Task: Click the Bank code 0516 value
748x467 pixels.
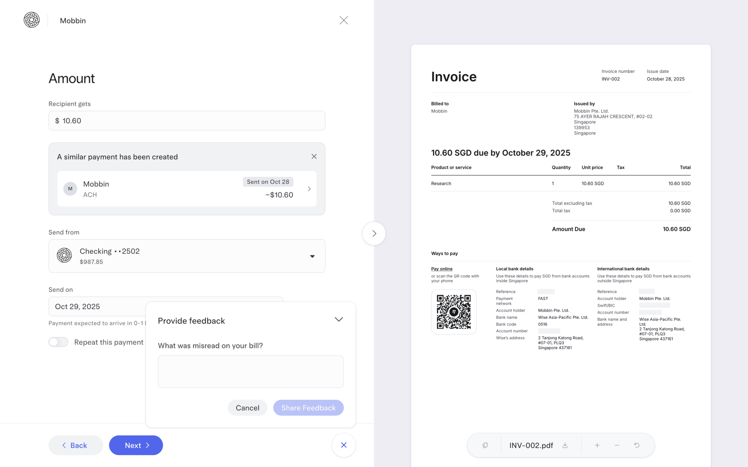Action: click(543, 324)
